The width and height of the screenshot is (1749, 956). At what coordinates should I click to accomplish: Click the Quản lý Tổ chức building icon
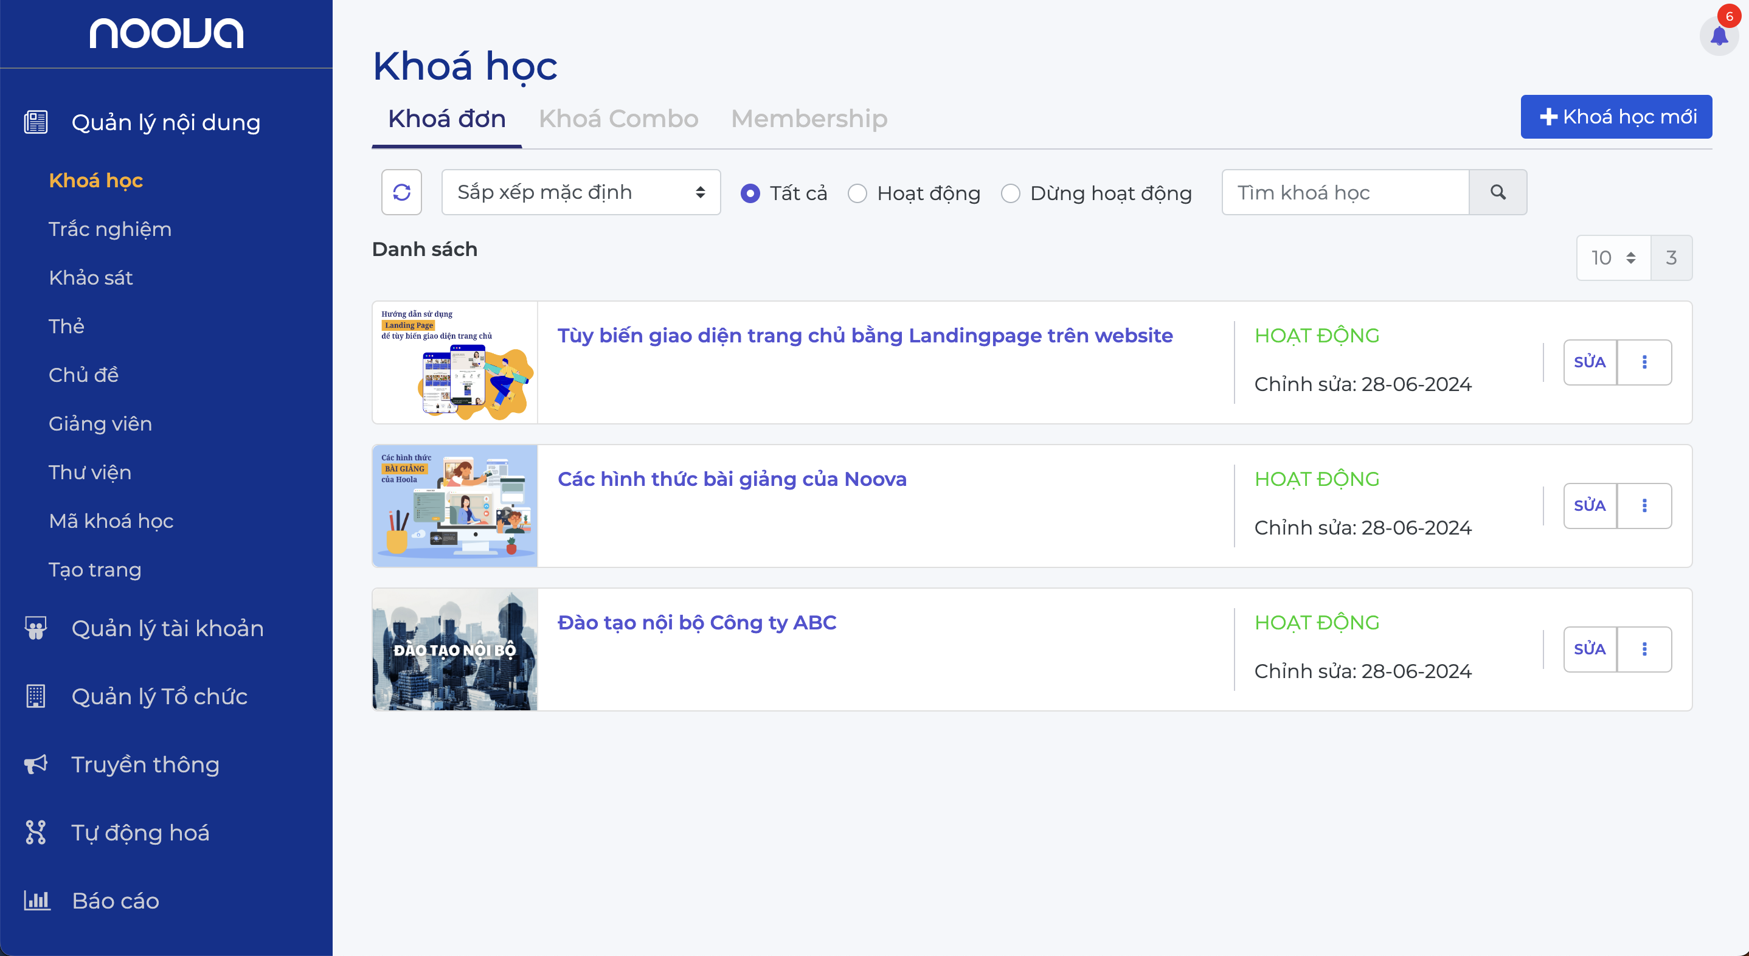point(35,696)
